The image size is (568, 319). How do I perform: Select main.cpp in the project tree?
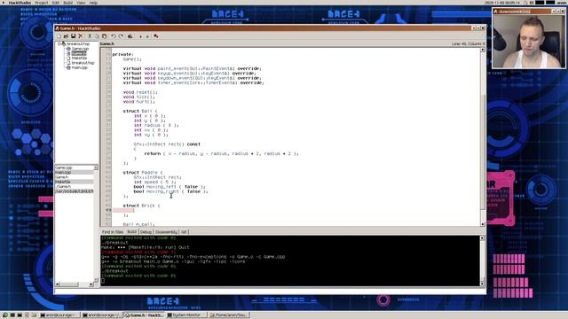coord(79,67)
